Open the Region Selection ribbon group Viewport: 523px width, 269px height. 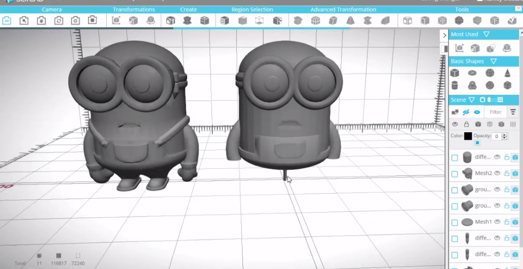[252, 10]
